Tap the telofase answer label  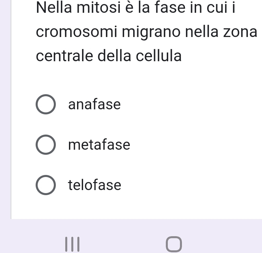click(x=95, y=185)
